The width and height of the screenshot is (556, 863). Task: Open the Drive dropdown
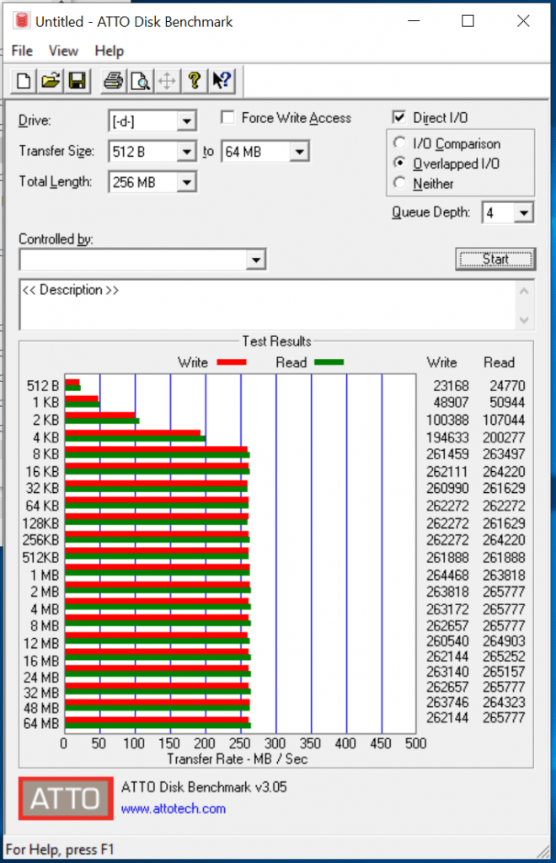186,121
